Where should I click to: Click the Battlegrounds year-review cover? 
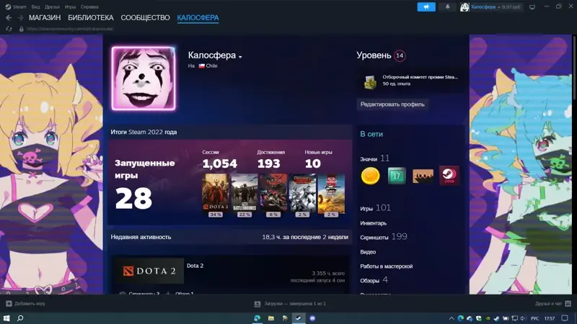tap(245, 194)
